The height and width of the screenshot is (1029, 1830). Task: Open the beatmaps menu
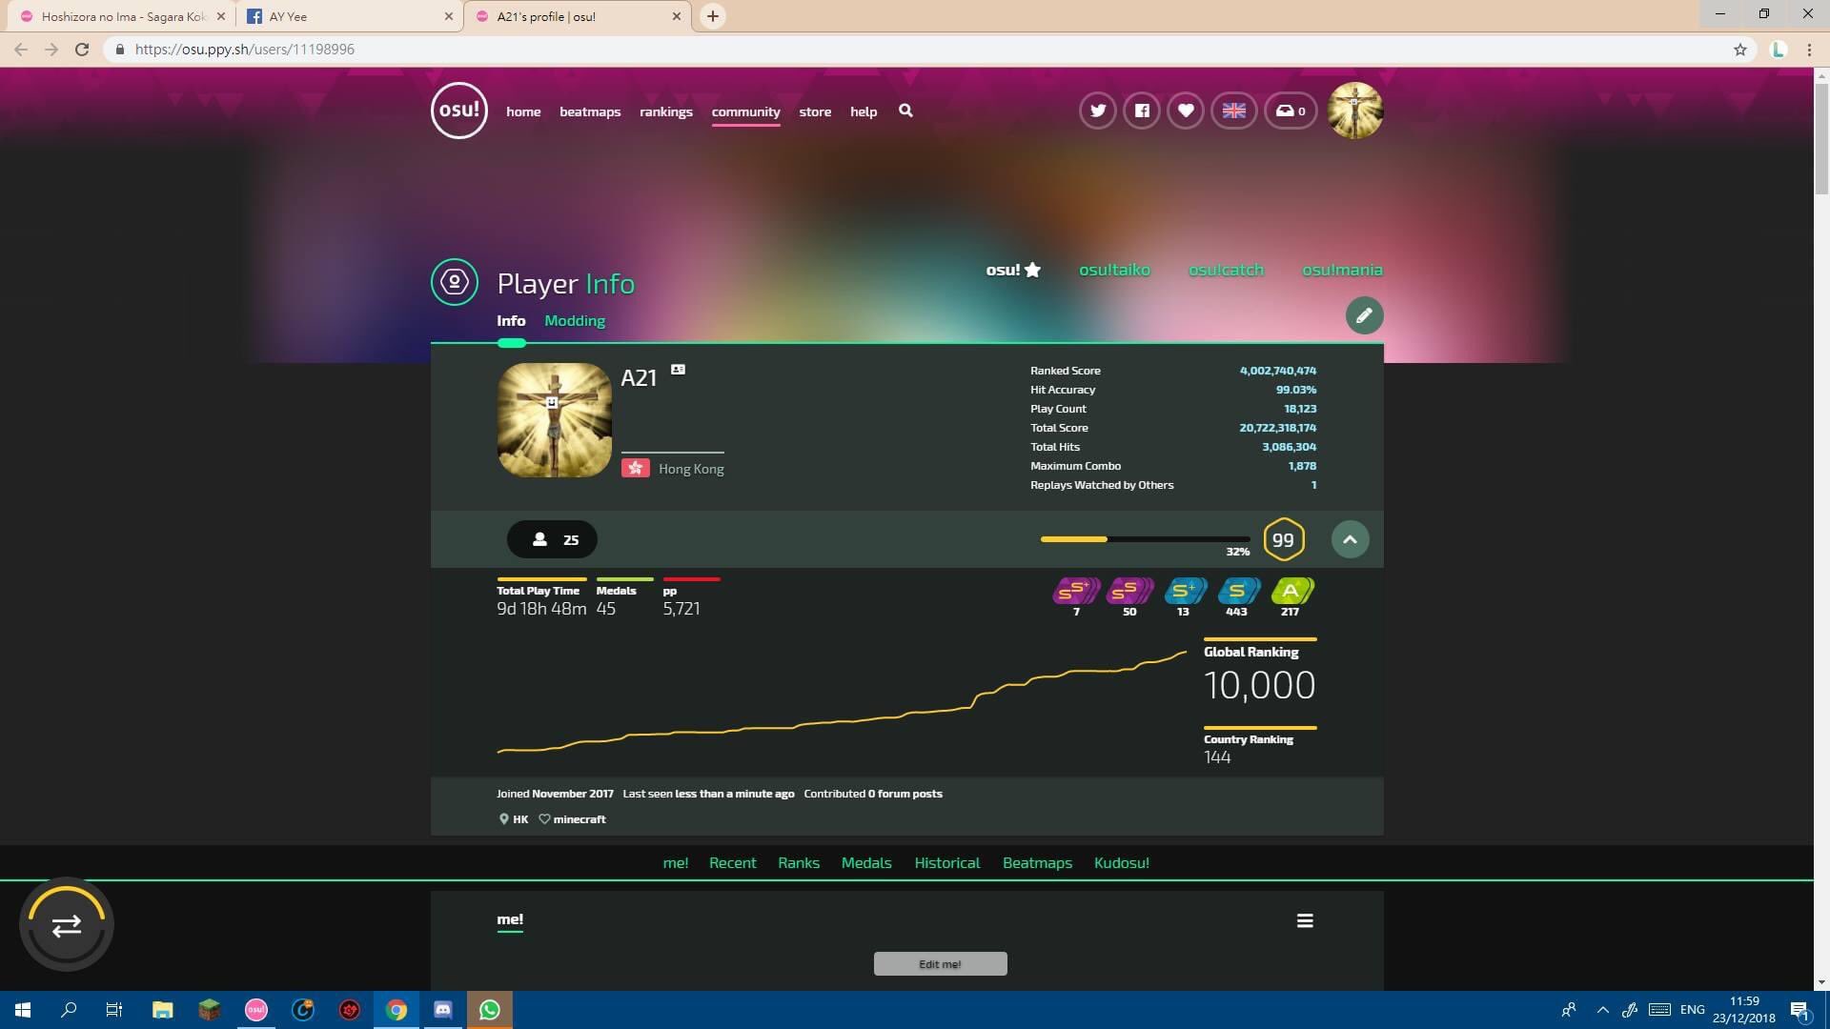coord(590,111)
